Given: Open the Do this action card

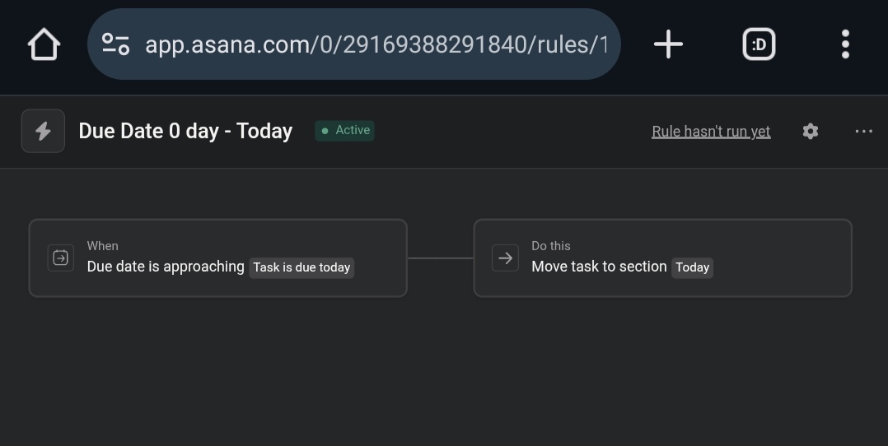Looking at the screenshot, I should pos(662,258).
